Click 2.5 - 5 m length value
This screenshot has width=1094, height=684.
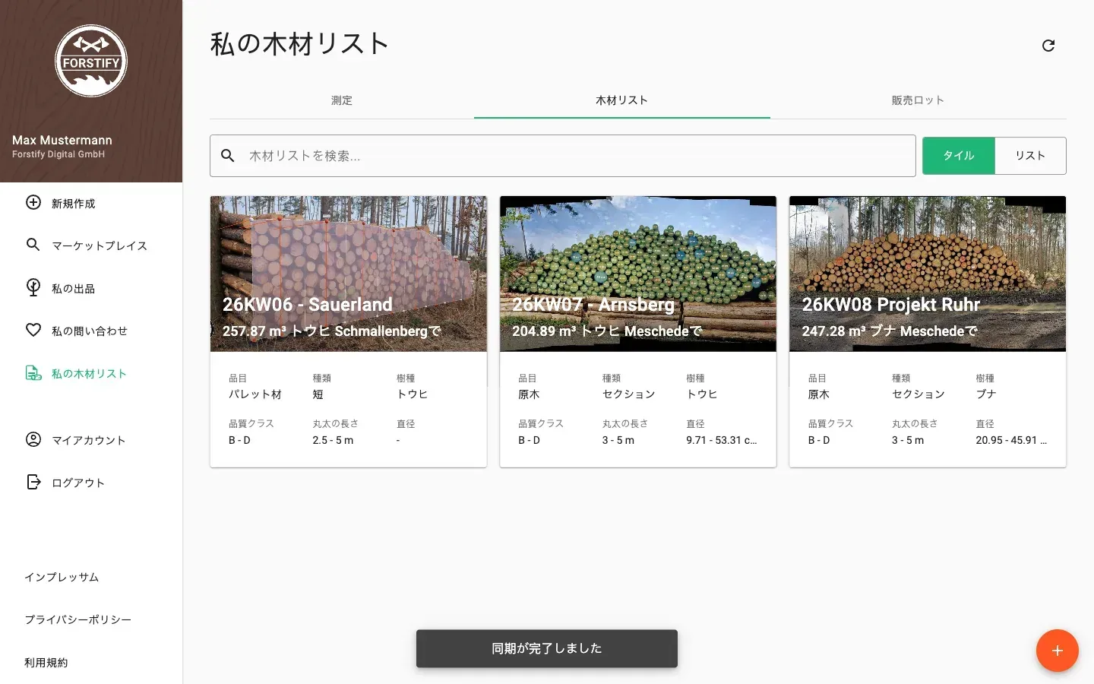[333, 440]
